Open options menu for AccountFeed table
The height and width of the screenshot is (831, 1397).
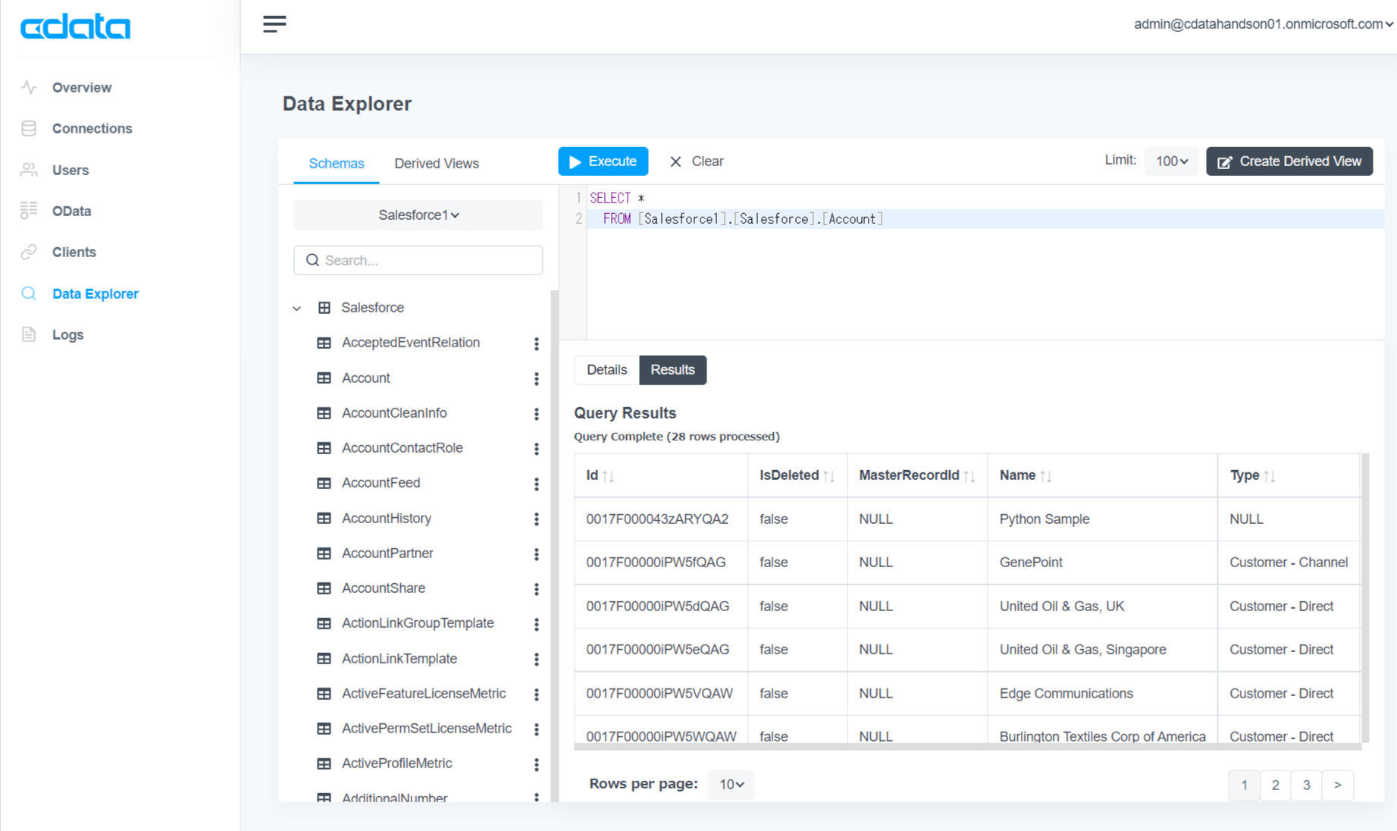536,484
